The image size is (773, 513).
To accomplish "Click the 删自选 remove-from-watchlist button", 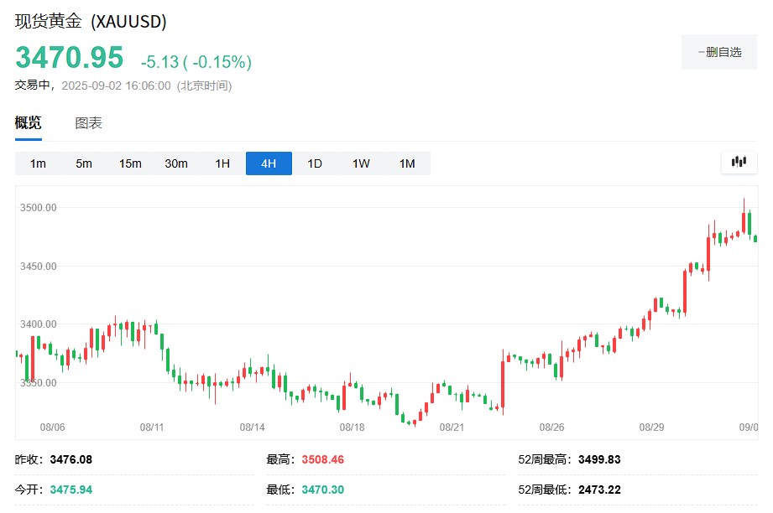I will coord(718,52).
